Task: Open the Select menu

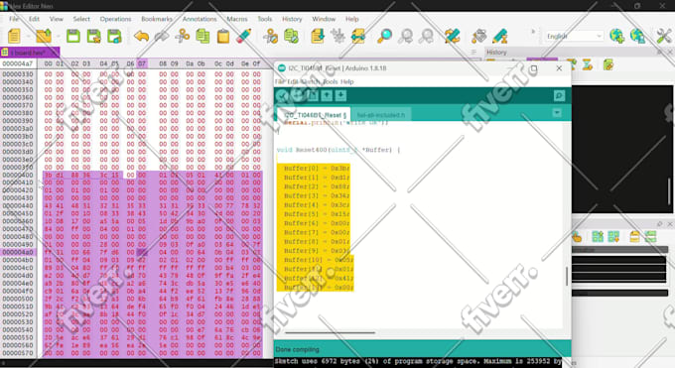Action: point(81,19)
